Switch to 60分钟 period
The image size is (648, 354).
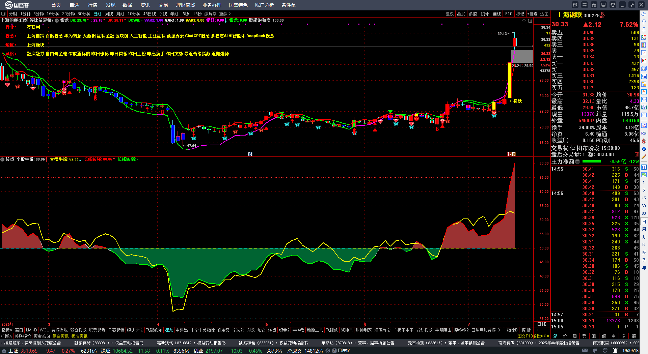(x=84, y=14)
